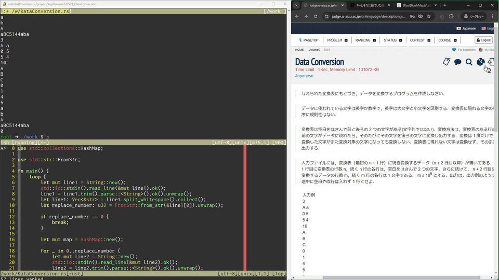Click the 入力例 sample input heading
Viewport: 499px width, 280px height.
(x=309, y=195)
